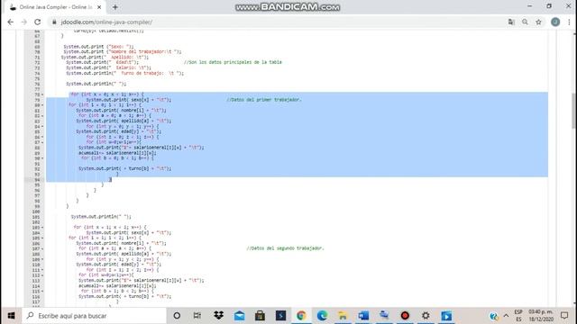Open the Mail app on the taskbar
577x324 pixels.
[239, 316]
